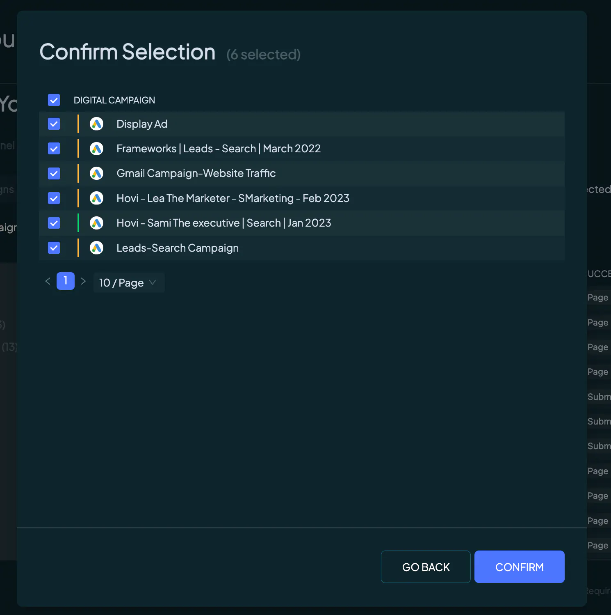Click the CONFIRM button
The image size is (611, 615).
[x=519, y=567]
